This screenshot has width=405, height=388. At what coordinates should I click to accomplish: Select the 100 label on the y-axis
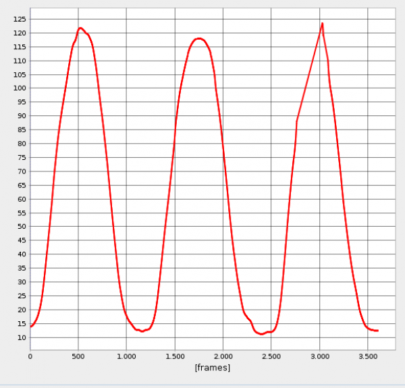(x=18, y=88)
